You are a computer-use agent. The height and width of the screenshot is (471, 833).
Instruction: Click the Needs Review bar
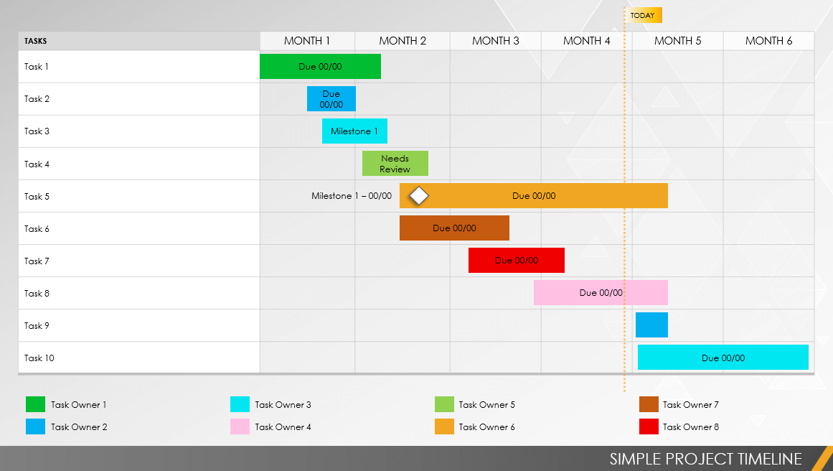click(x=395, y=164)
